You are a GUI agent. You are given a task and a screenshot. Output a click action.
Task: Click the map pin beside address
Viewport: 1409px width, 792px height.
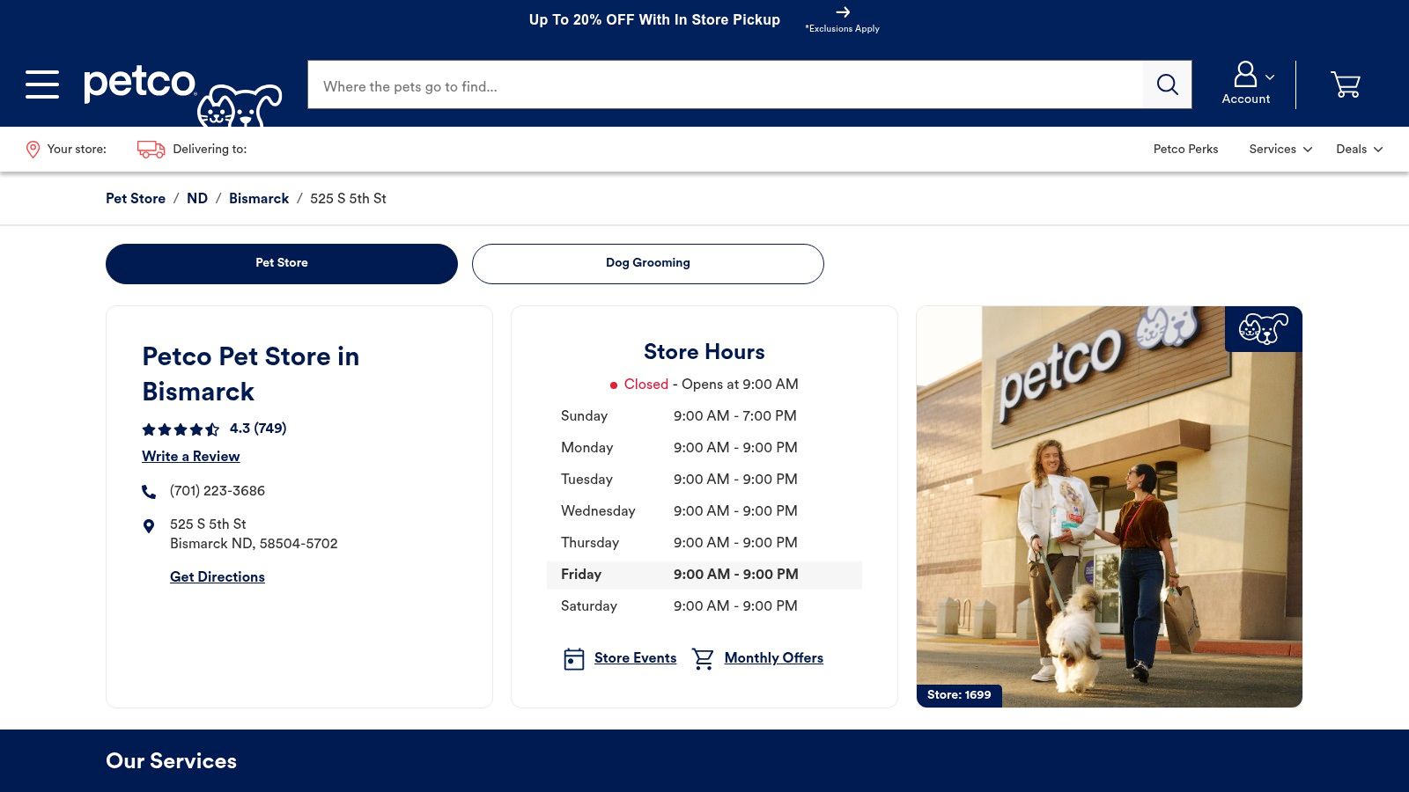tap(149, 526)
